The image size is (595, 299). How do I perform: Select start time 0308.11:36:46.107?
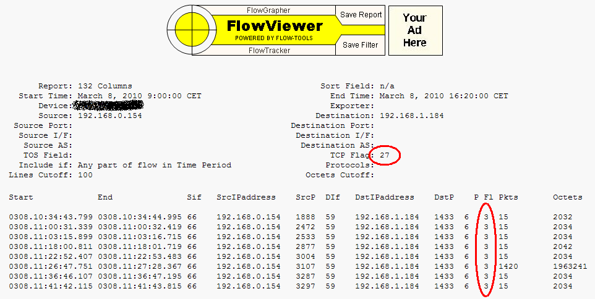[51, 276]
